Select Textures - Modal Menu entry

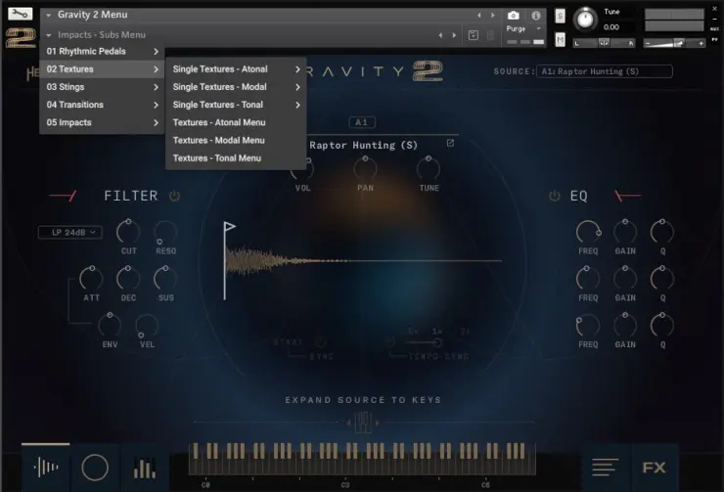coord(218,140)
